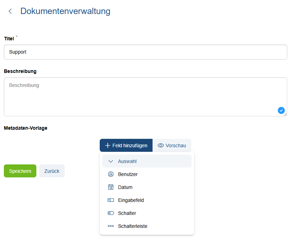Click the chevron icon beside Auswahl
This screenshot has width=296, height=244.
pos(111,161)
